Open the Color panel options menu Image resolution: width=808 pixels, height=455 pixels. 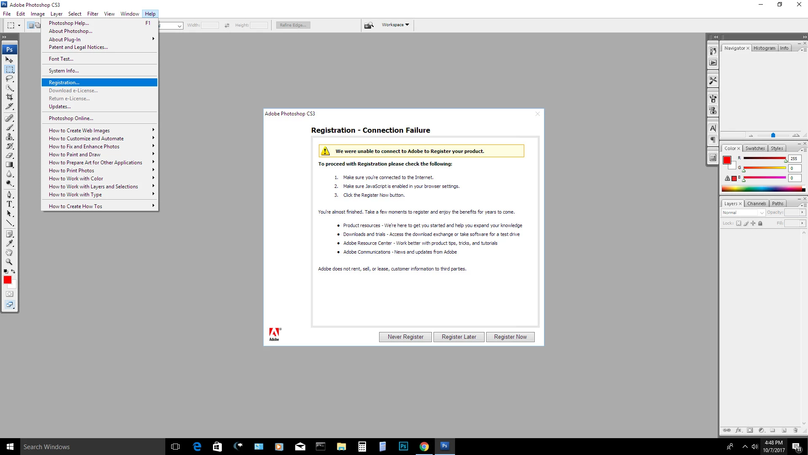804,150
